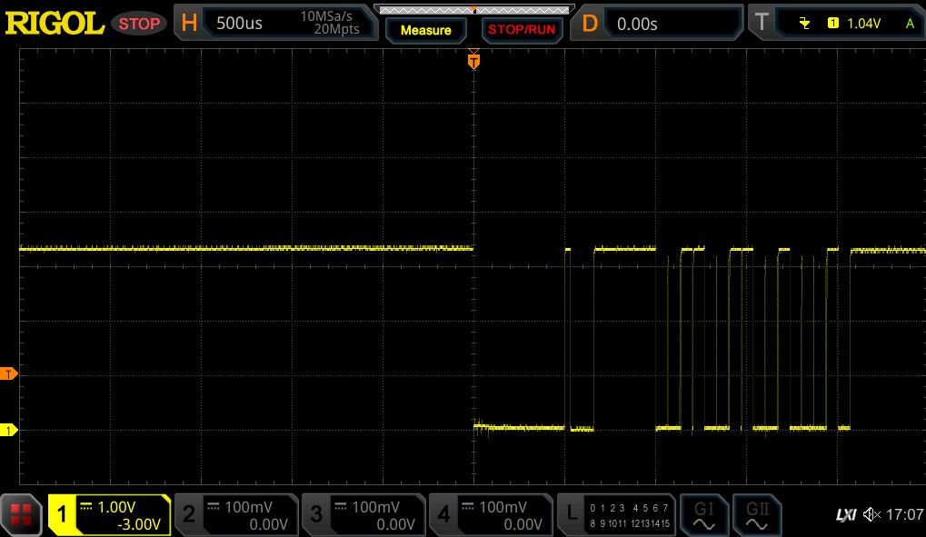Click the 20Mpts memory depth readout
The height and width of the screenshot is (537, 926).
pos(336,30)
